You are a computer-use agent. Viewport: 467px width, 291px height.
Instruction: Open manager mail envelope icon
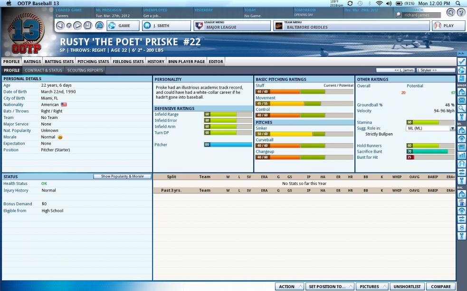[462, 100]
